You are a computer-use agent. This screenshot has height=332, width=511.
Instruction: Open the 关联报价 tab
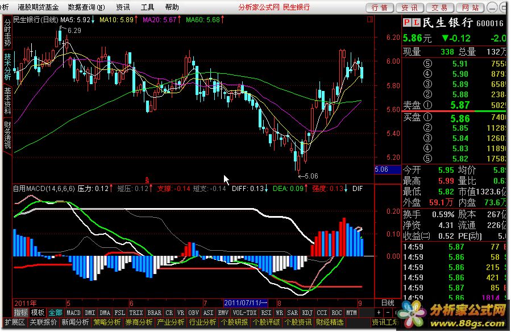(43, 322)
